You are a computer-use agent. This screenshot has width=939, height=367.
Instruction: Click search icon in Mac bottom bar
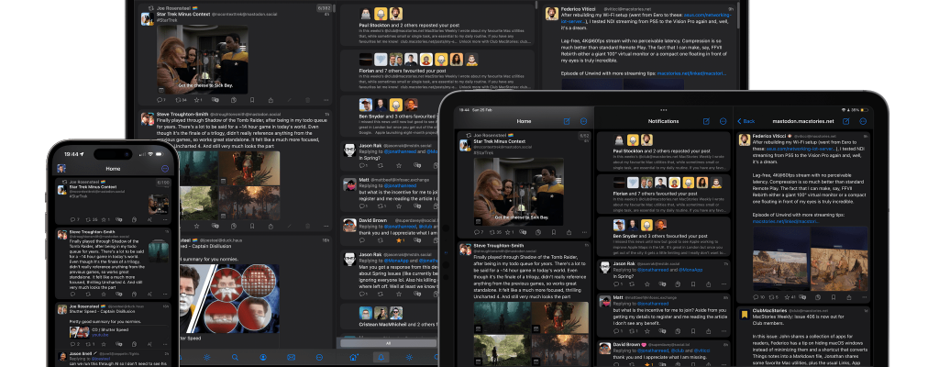[234, 356]
